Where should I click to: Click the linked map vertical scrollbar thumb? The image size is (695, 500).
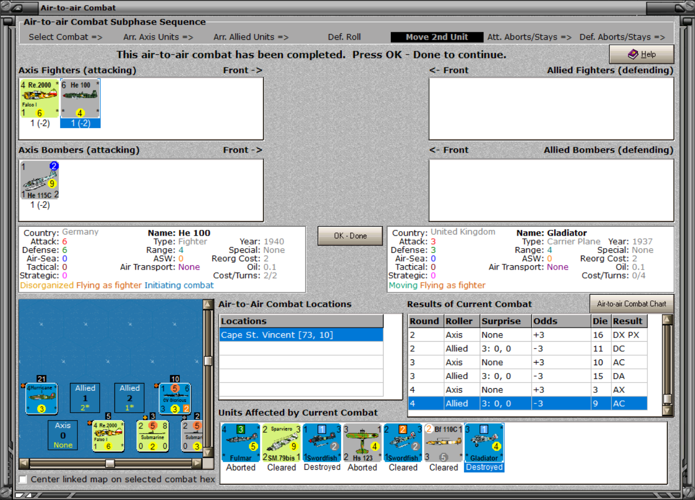208,361
